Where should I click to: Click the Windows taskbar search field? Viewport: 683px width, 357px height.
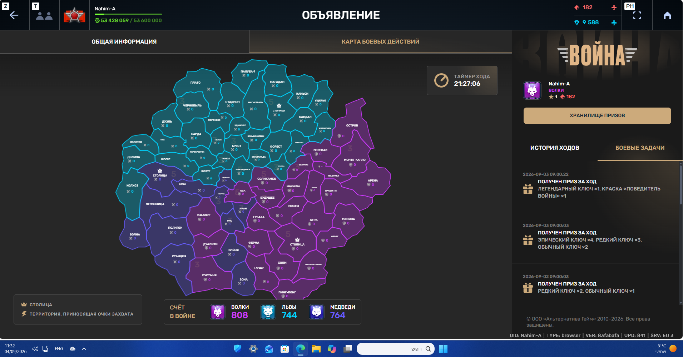click(x=396, y=349)
